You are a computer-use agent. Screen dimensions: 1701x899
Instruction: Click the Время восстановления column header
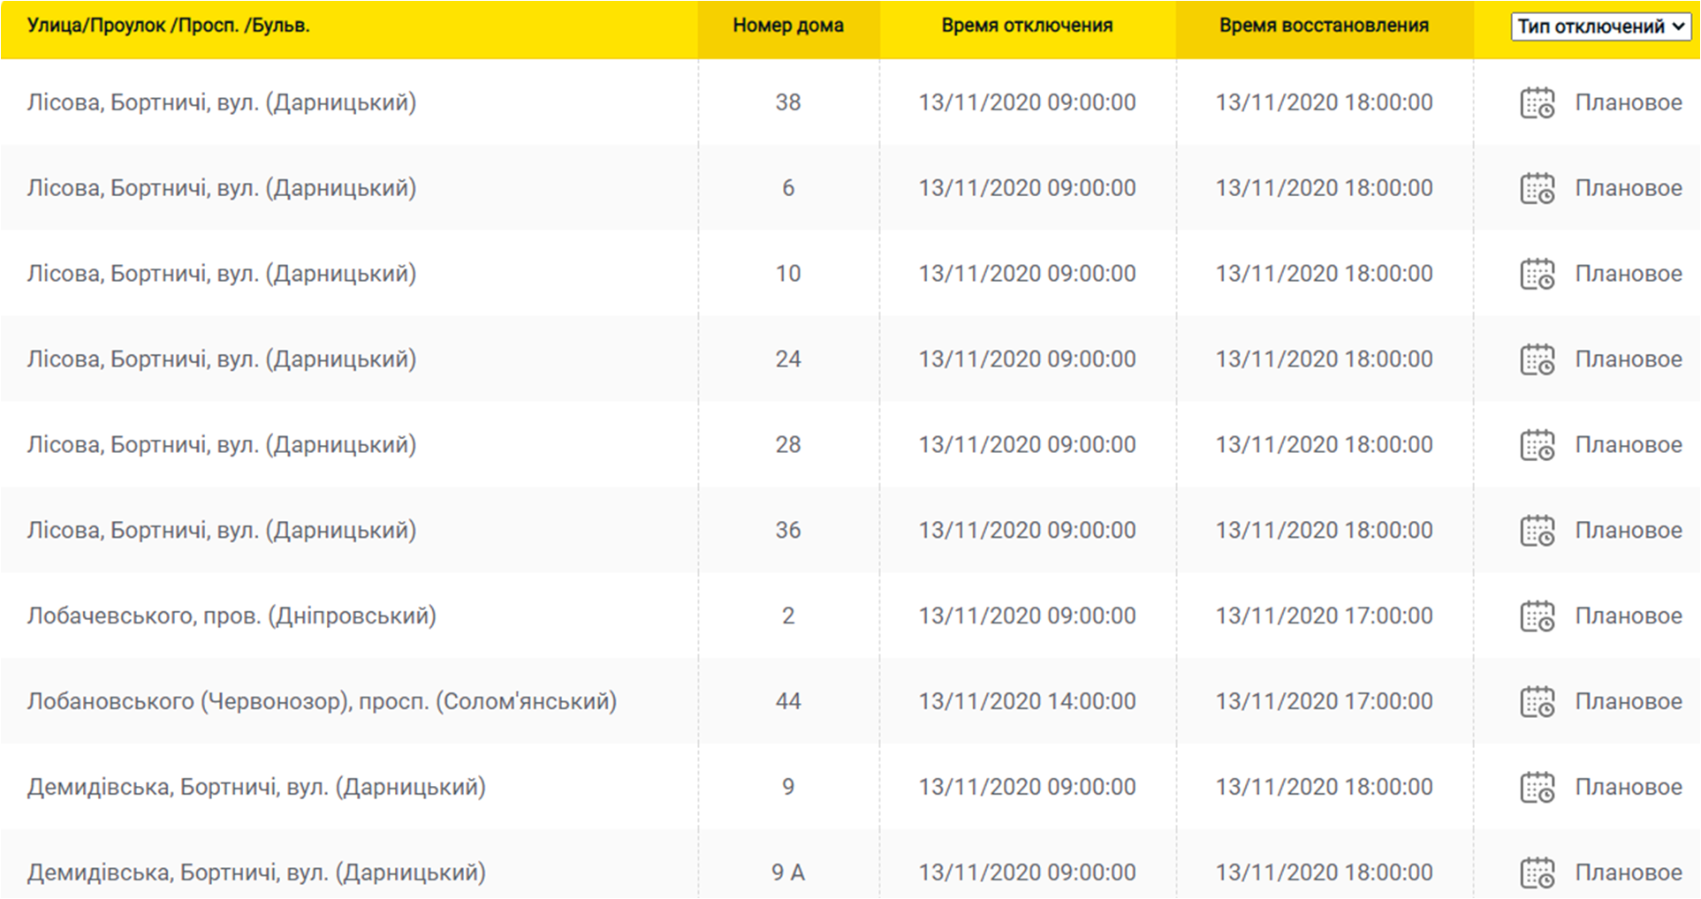pyautogui.click(x=1324, y=26)
